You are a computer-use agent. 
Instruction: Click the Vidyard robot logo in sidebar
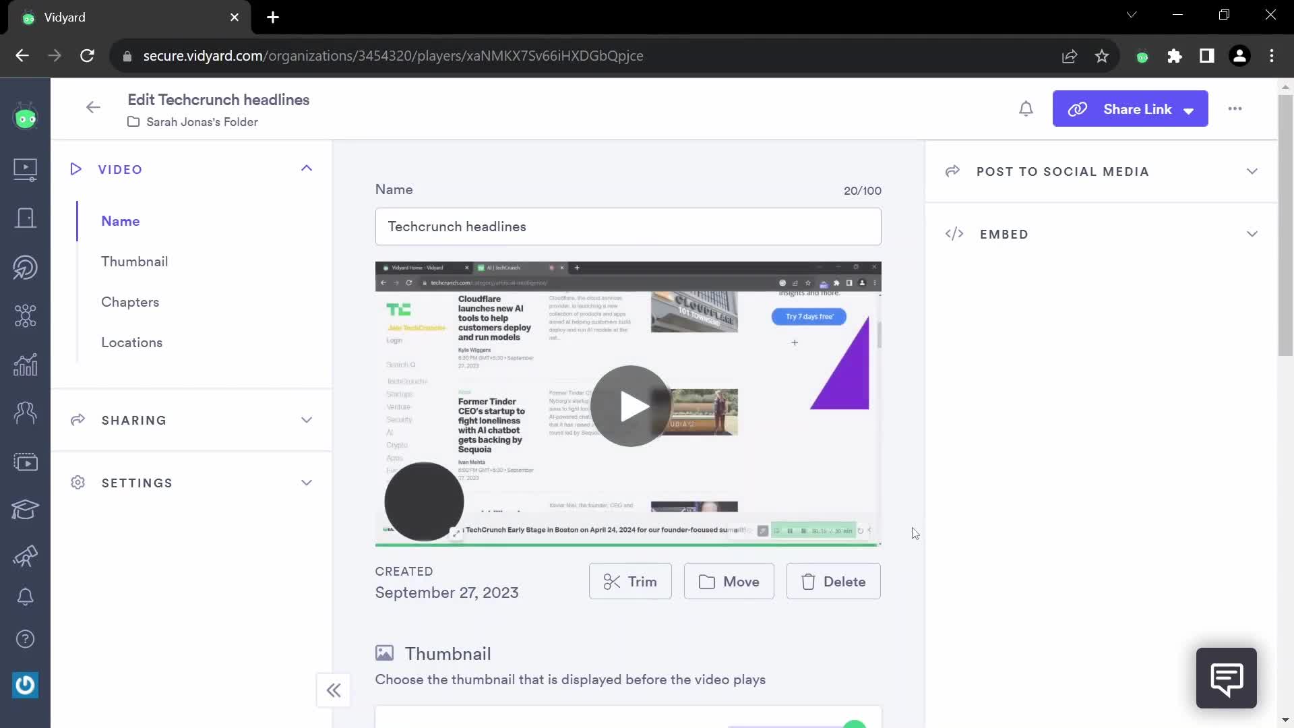[25, 117]
